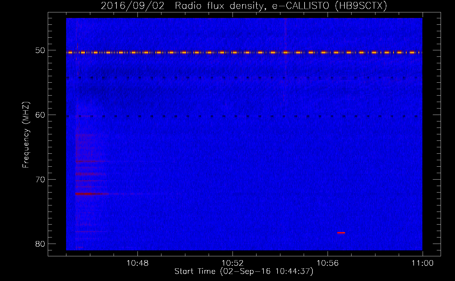Click the 70 frequency tick label
This screenshot has height=281, width=455.
pos(41,180)
